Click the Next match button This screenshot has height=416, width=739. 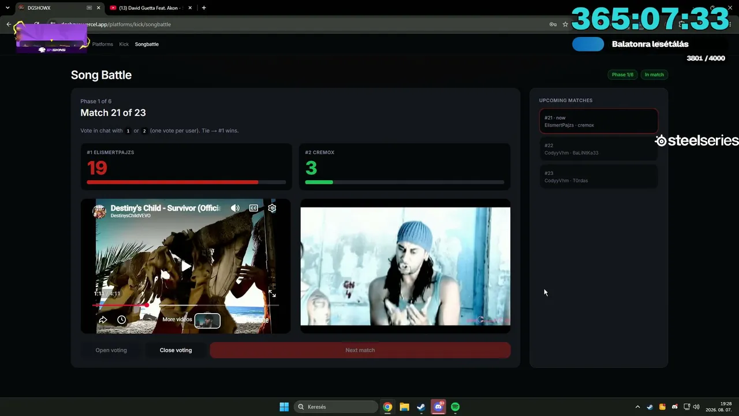(x=360, y=350)
